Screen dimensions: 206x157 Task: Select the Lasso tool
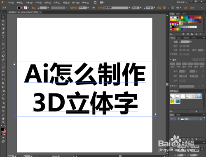click(x=3, y=29)
